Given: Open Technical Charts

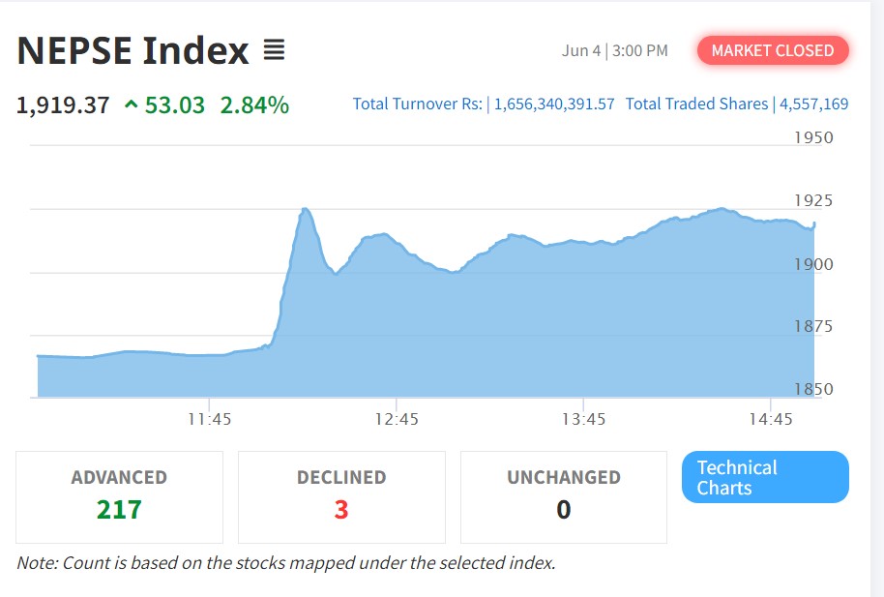Looking at the screenshot, I should pos(765,477).
